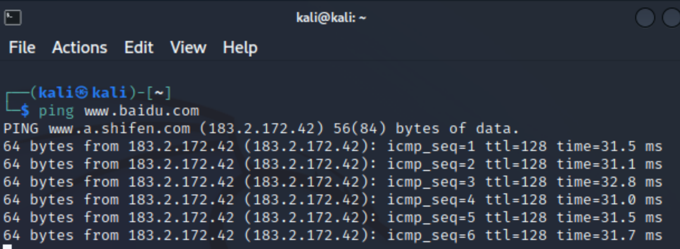The height and width of the screenshot is (249, 680).
Task: Open the Actions menu
Action: [x=79, y=47]
